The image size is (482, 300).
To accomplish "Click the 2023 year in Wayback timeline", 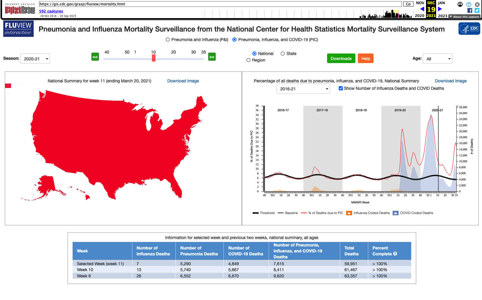I will pos(442,16).
